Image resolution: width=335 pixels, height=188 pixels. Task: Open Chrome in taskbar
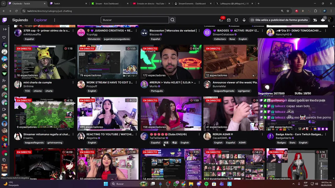pos(183,184)
